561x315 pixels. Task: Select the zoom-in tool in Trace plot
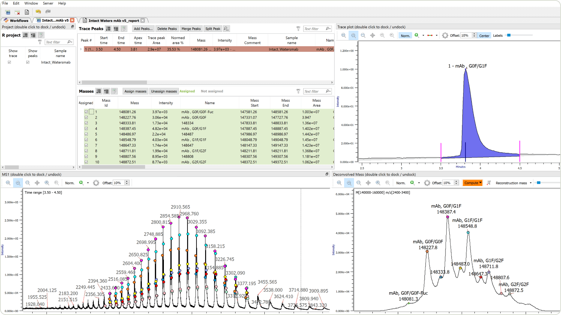(354, 35)
